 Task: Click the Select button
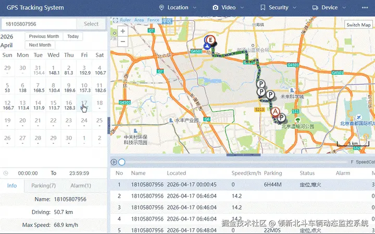(91, 24)
